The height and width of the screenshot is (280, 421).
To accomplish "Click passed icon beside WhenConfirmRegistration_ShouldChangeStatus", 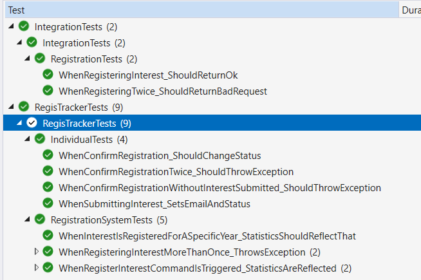I will (48, 155).
